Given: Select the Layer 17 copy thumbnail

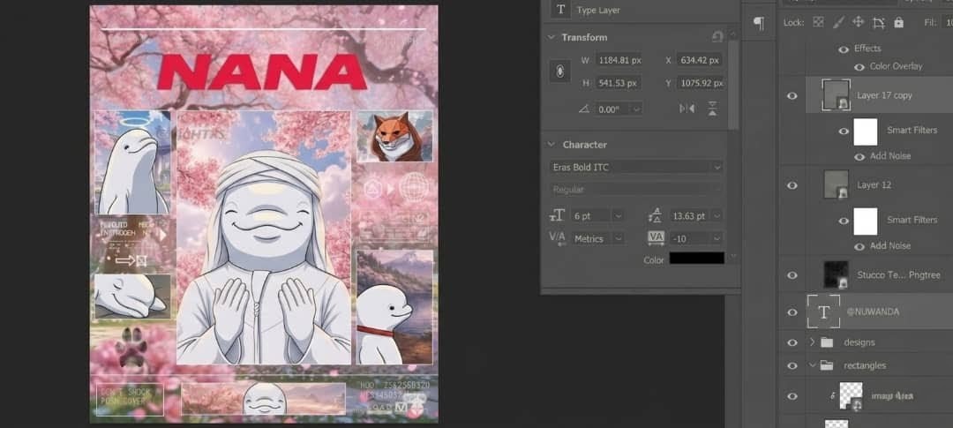Looking at the screenshot, I should [835, 94].
